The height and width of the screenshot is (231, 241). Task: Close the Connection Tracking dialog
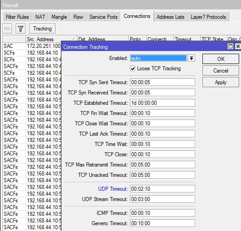point(238,47)
